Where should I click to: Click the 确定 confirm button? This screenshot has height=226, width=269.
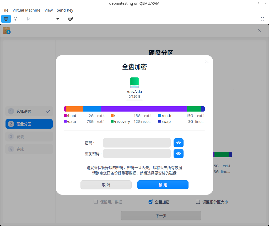163,185
